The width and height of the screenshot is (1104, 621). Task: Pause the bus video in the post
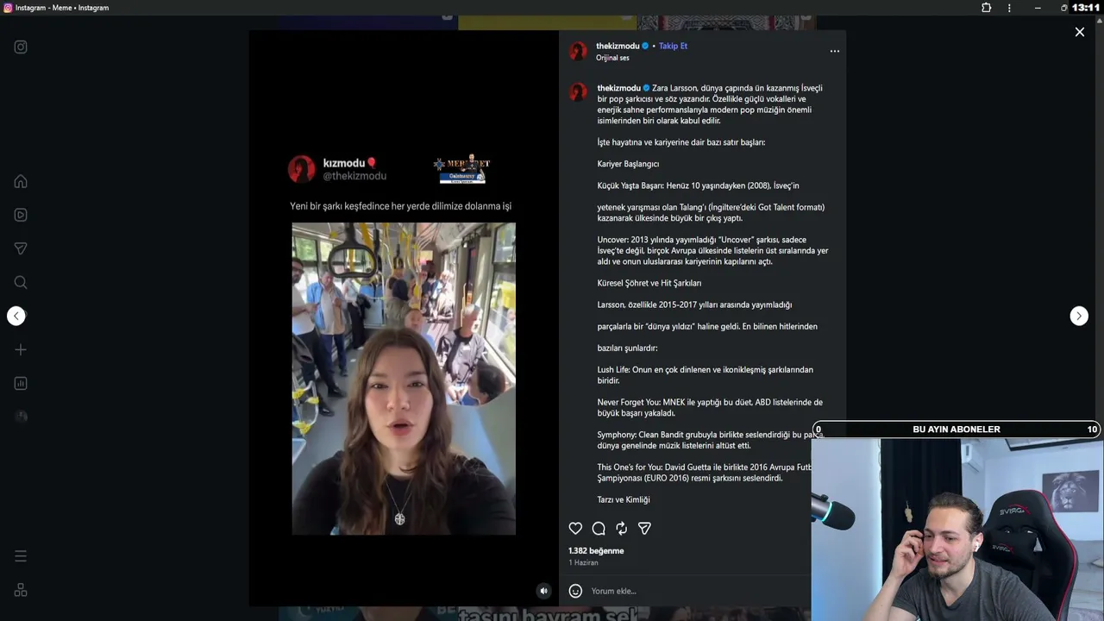[x=404, y=379]
